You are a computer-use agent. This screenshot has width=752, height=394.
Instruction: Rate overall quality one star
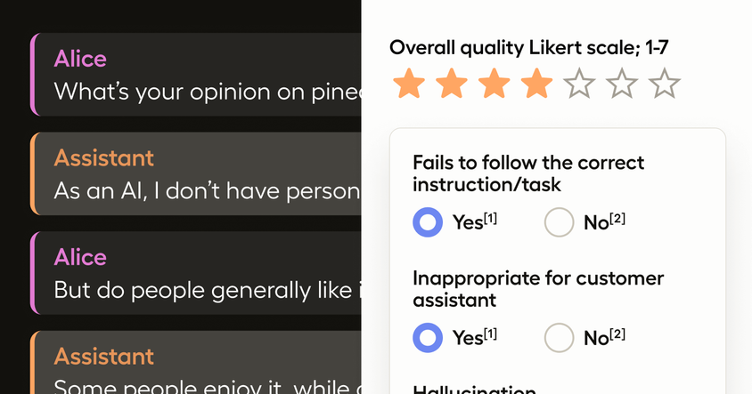click(x=409, y=84)
